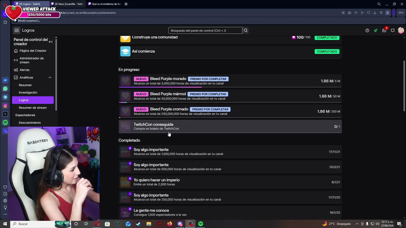Viewport: 406px width, 228px height.
Task: Click the dashboard search input field
Action: pos(205,30)
